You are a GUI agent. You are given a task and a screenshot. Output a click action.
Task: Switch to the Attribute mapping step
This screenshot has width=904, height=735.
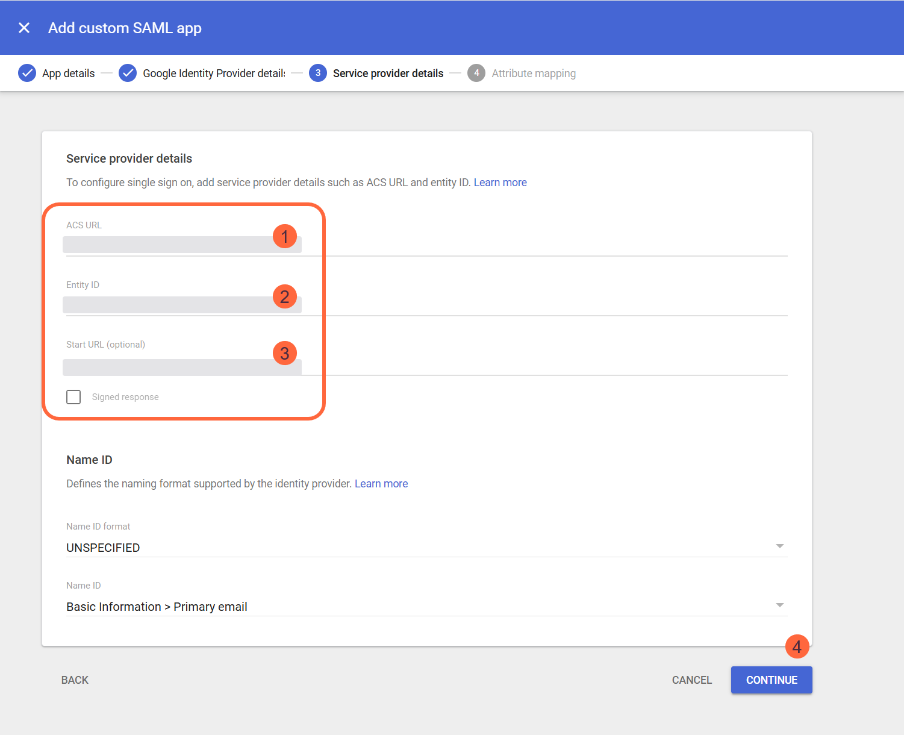click(x=534, y=72)
